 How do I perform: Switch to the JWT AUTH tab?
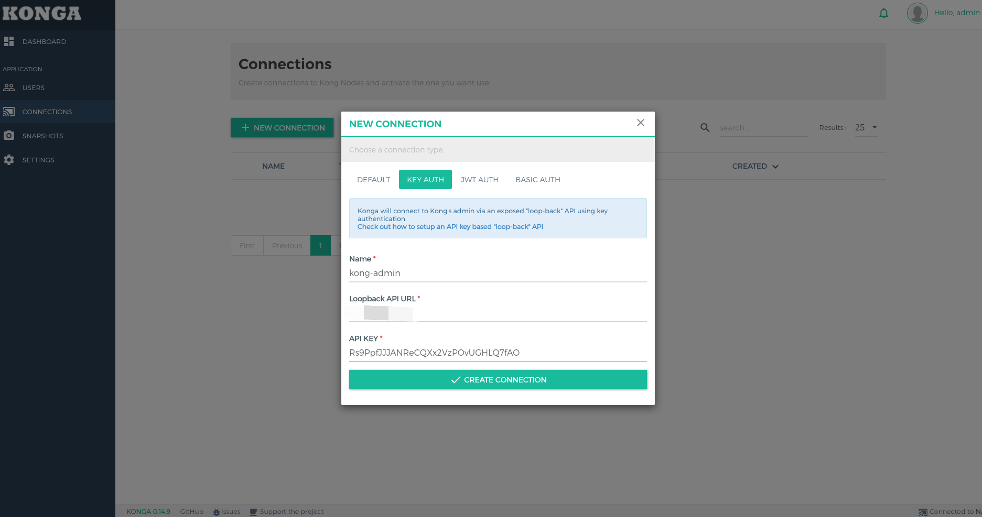(x=480, y=180)
